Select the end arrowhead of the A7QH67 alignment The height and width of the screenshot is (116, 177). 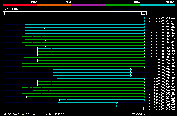pyautogui.click(x=117, y=103)
